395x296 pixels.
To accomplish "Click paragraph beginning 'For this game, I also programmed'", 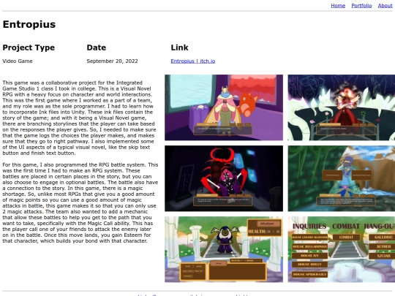I will click(x=80, y=203).
